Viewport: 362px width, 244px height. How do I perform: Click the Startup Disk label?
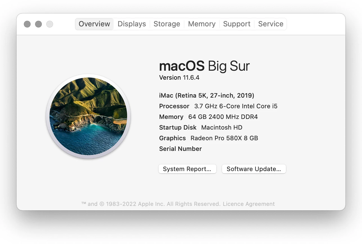click(x=178, y=128)
